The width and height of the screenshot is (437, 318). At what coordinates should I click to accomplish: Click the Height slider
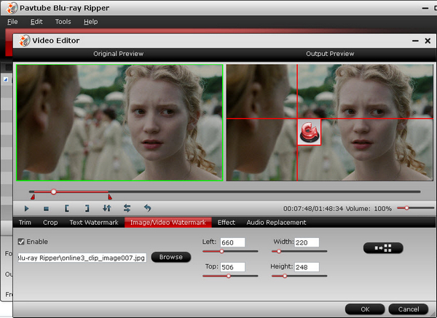coord(299,276)
